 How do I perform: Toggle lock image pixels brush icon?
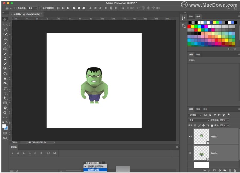tap(199, 125)
